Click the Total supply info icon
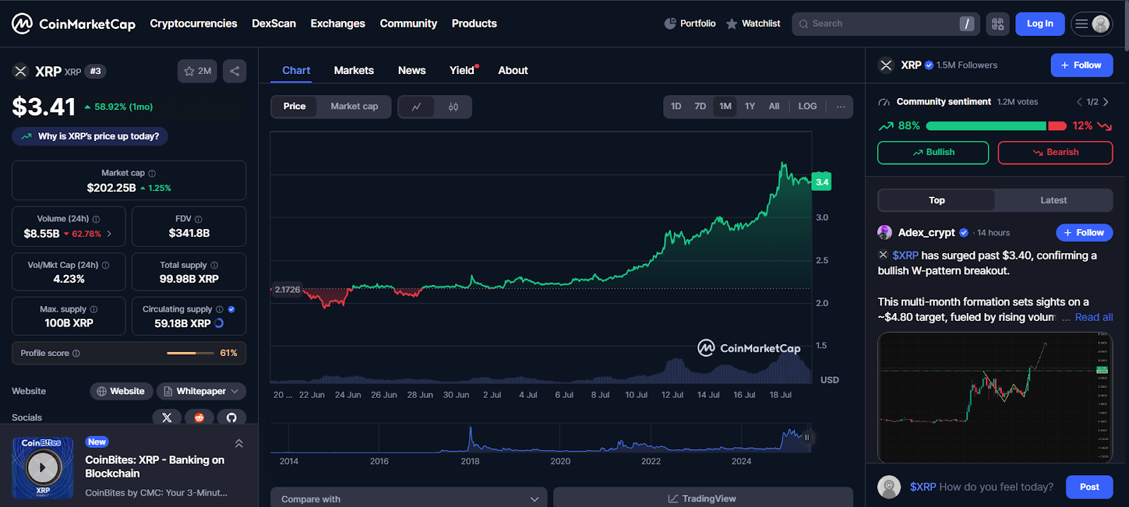1129x507 pixels. 215,265
